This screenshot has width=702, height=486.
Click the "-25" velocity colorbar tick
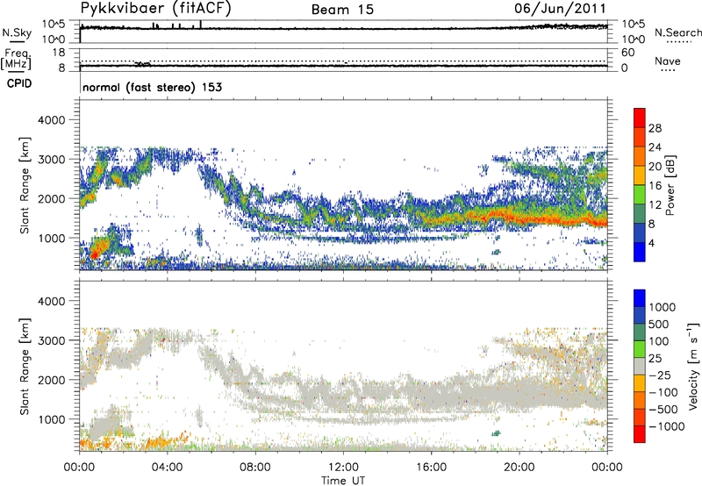(662, 375)
